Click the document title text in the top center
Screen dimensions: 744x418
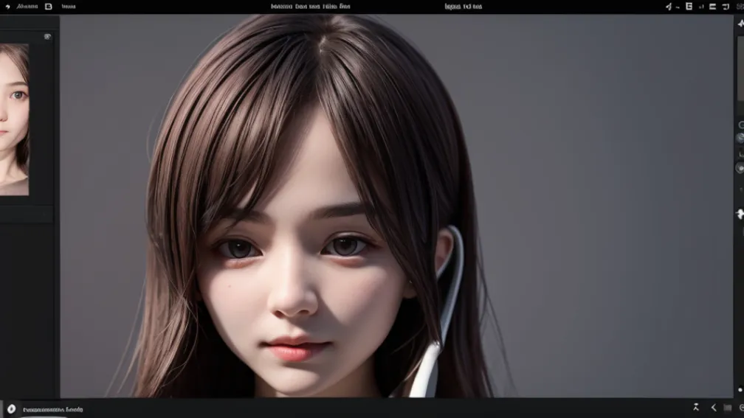pos(311,7)
